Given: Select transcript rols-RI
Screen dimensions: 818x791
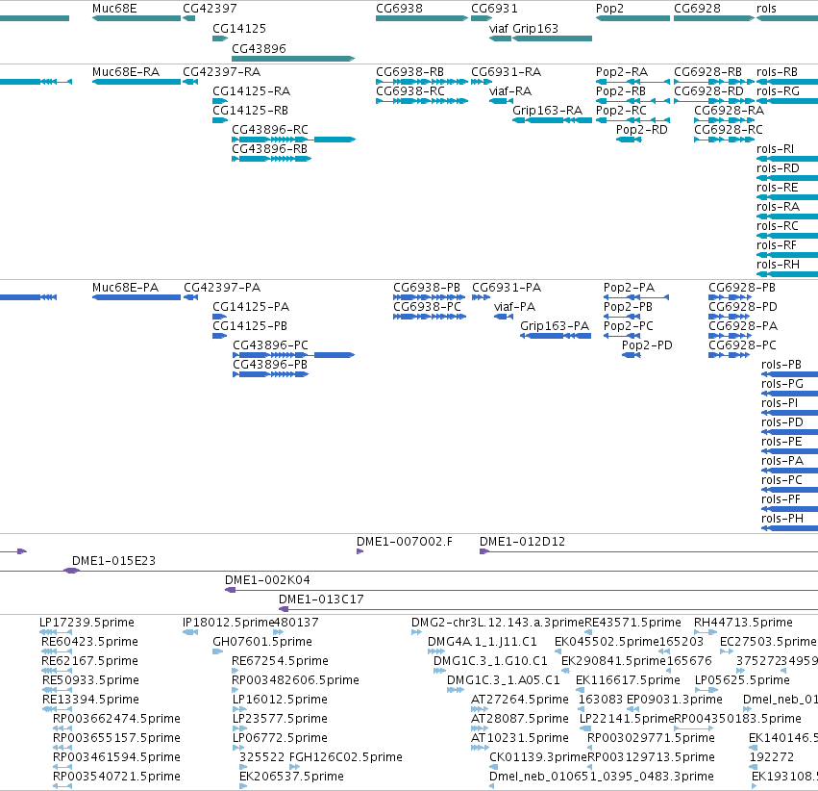Looking at the screenshot, I should 775,149.
